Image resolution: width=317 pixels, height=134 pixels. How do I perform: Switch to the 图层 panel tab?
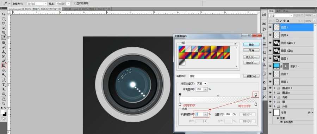(271, 11)
